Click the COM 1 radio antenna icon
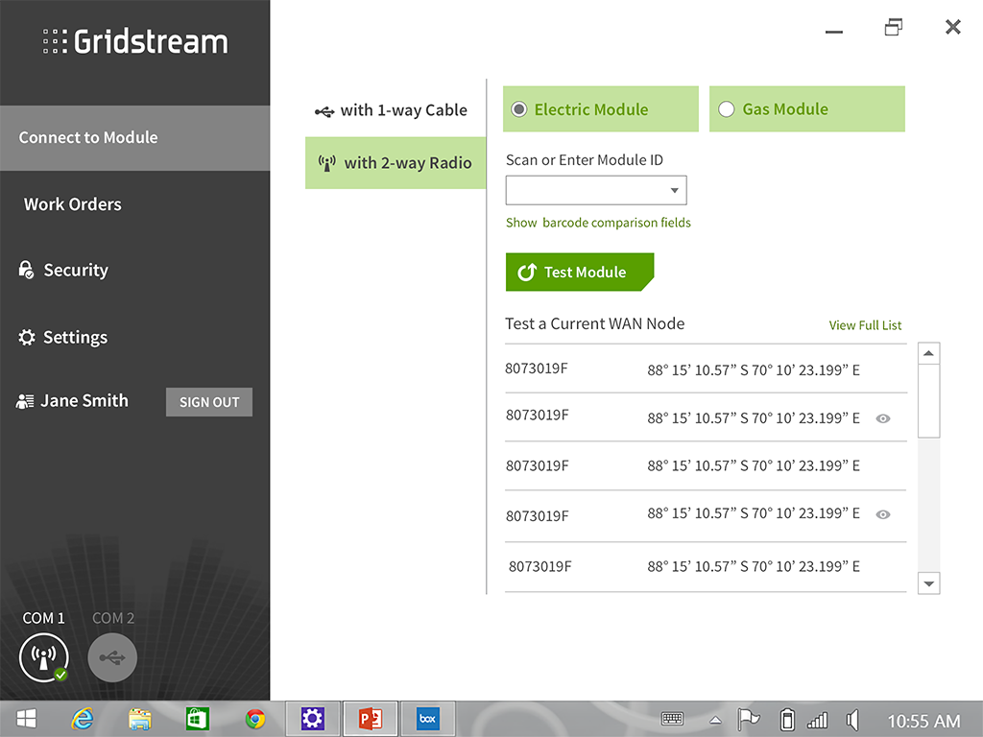This screenshot has width=983, height=737. click(43, 657)
